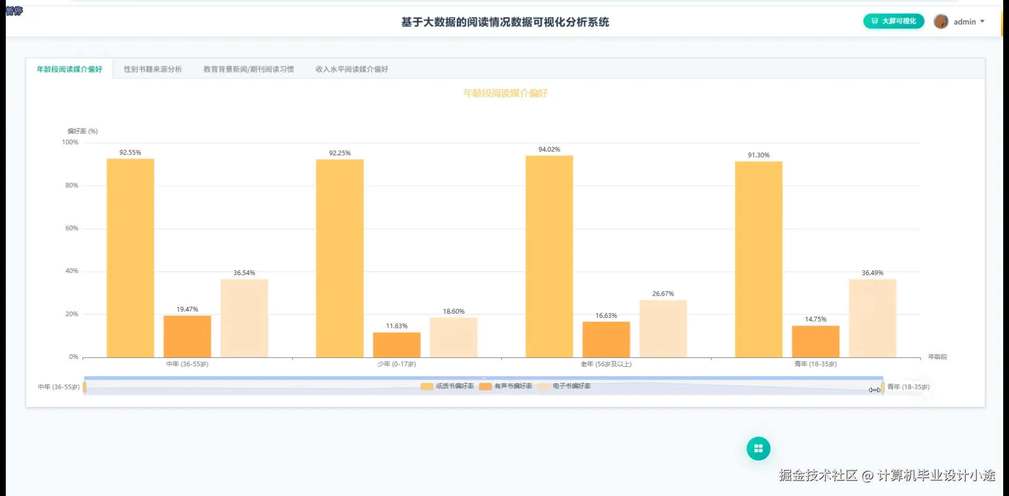Switch to the 性别书籍来源分析 tab

pos(153,69)
